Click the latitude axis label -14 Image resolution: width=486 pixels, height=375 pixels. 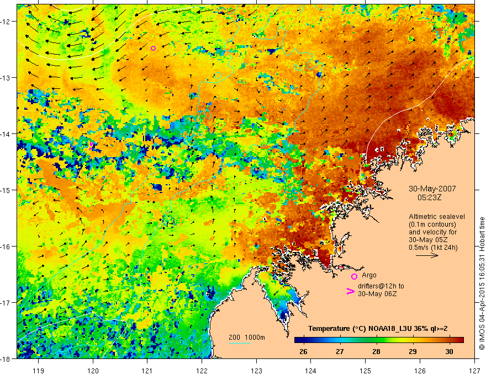(6, 133)
